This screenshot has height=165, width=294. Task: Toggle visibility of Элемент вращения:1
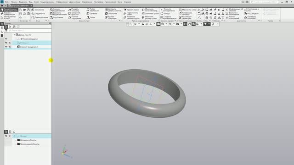pos(6,47)
